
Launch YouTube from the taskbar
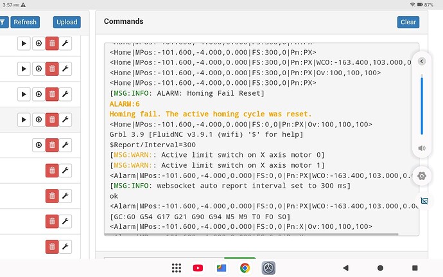[198, 268]
